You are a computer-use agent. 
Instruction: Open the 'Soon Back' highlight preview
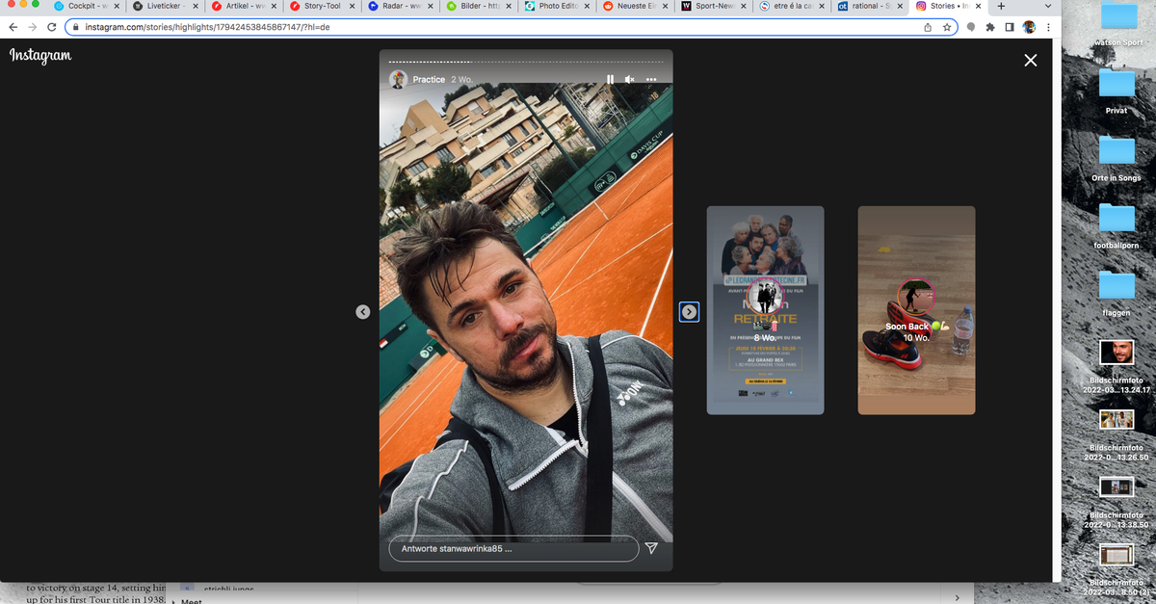pos(916,310)
